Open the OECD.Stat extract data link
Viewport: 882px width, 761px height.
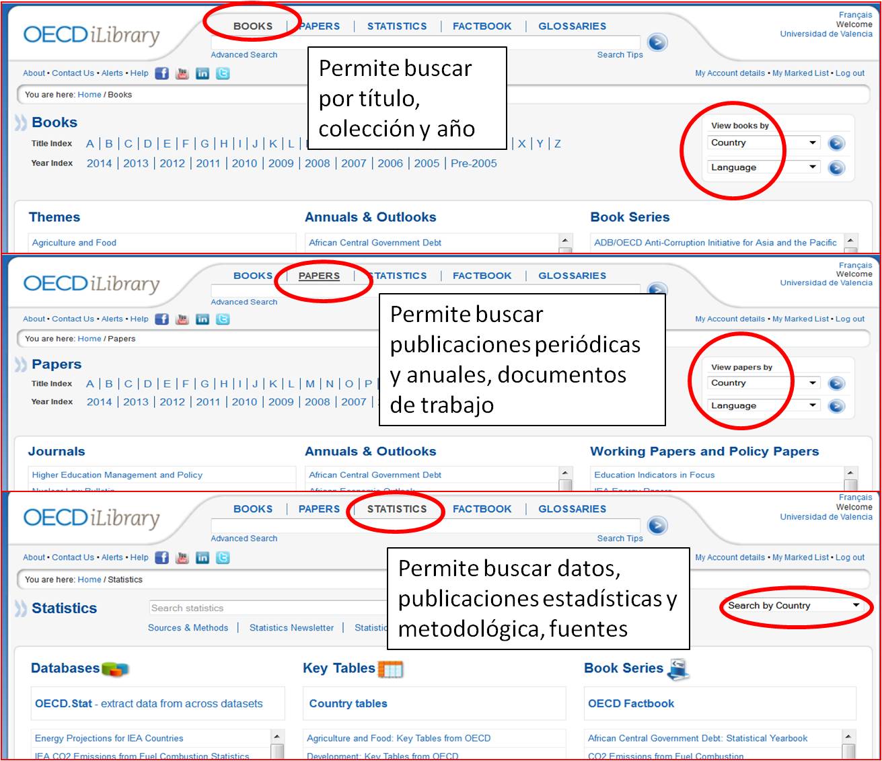tap(149, 703)
